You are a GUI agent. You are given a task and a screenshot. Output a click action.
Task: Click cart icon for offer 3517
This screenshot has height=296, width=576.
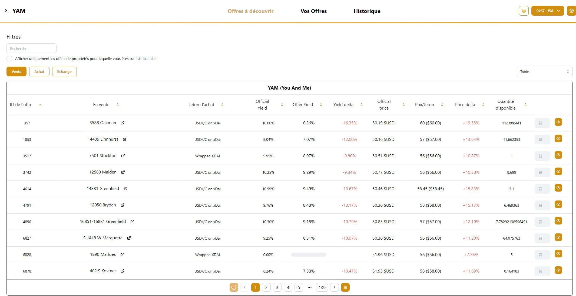(542, 156)
